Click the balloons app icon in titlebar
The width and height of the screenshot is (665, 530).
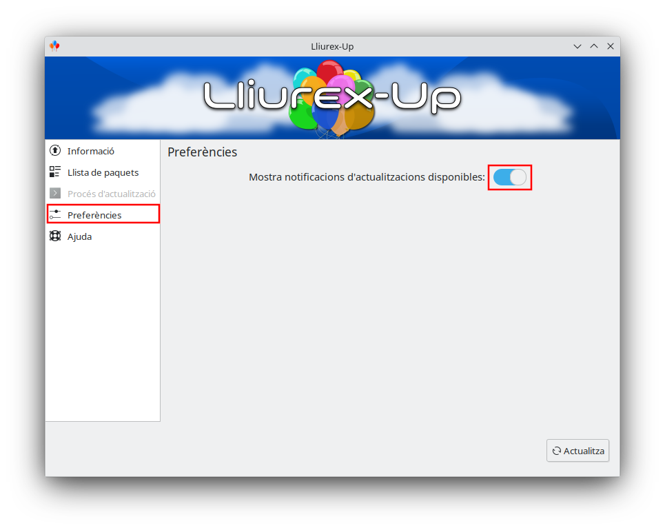coord(54,45)
